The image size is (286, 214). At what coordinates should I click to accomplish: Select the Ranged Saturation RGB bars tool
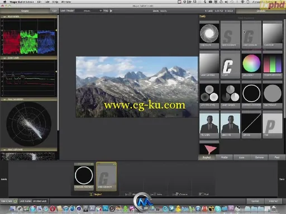click(x=272, y=65)
